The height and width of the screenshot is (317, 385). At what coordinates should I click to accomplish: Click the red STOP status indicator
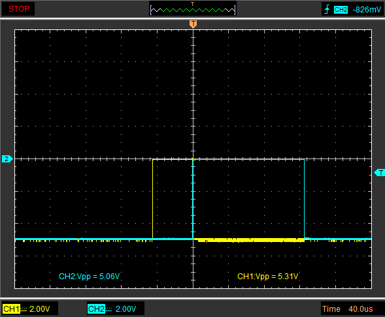coord(19,9)
